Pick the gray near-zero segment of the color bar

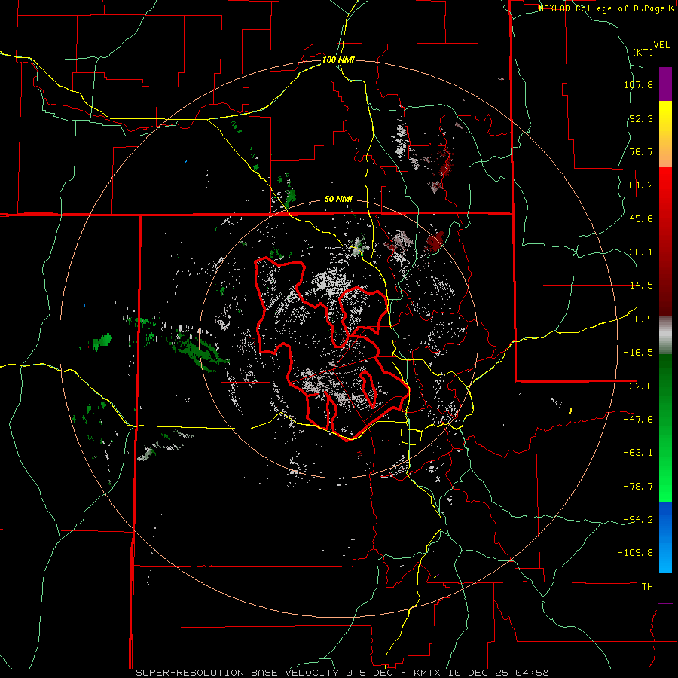click(665, 335)
